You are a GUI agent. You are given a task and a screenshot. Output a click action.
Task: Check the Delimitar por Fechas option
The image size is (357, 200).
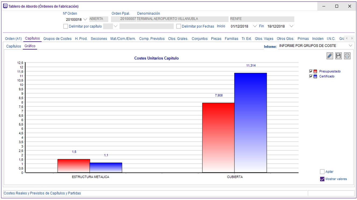point(178,26)
